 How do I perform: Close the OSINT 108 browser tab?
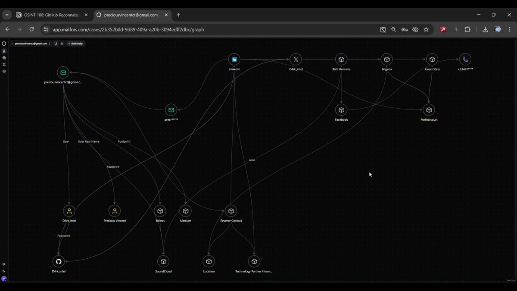pos(86,15)
